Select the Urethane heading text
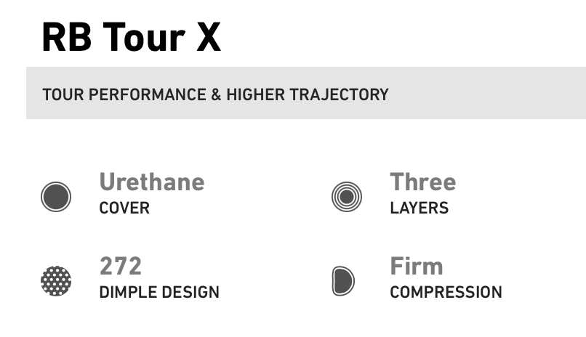The width and height of the screenshot is (586, 337). 152,182
